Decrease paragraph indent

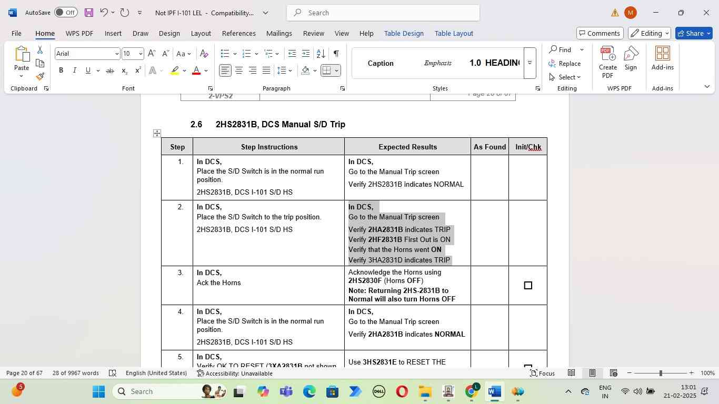[x=292, y=54]
